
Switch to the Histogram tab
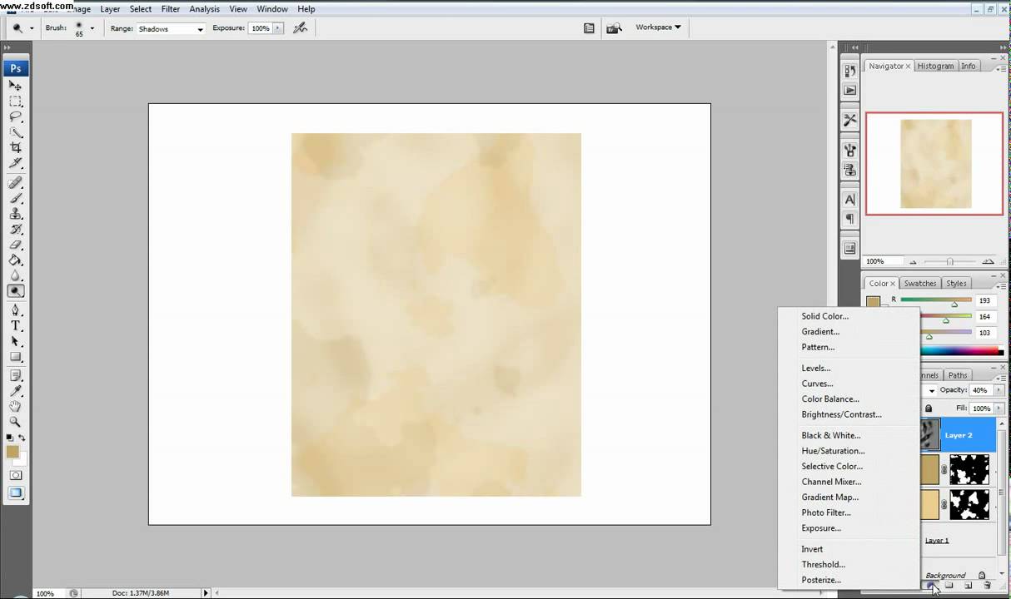click(936, 66)
